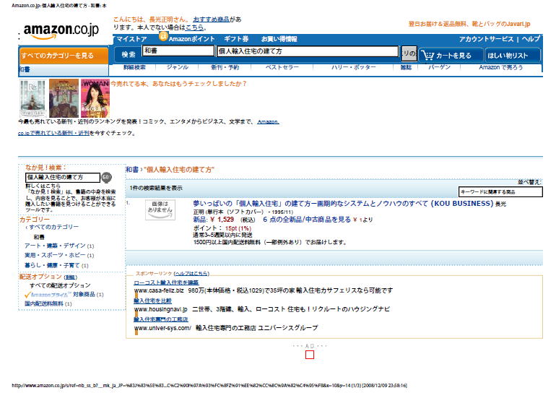Open the お買い得情報 tab
Screen dimensions: 556x393
click(279, 39)
